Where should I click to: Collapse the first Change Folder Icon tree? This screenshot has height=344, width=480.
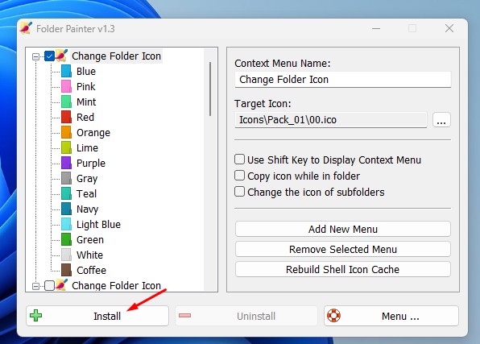tap(35, 56)
